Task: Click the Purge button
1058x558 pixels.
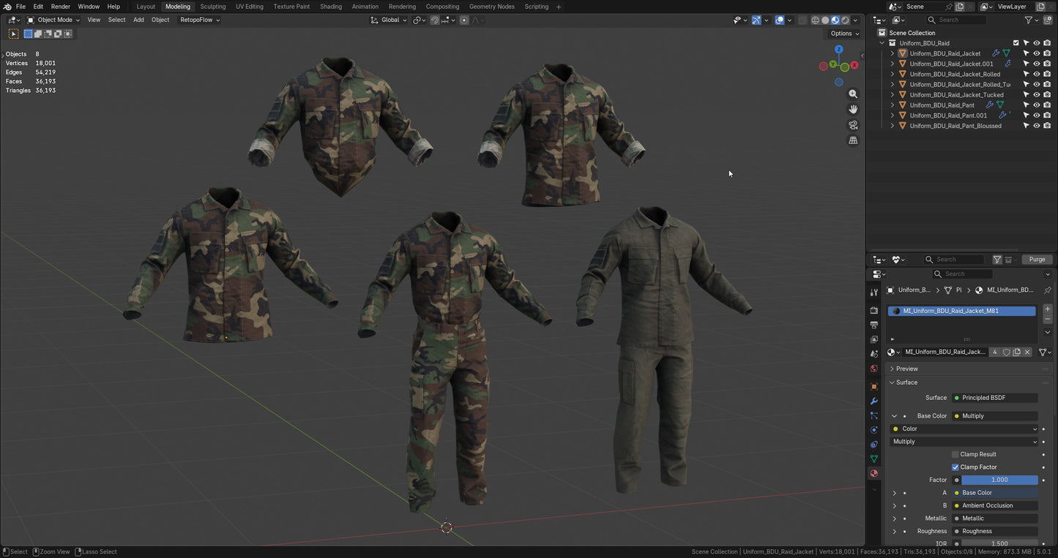Action: point(1037,260)
